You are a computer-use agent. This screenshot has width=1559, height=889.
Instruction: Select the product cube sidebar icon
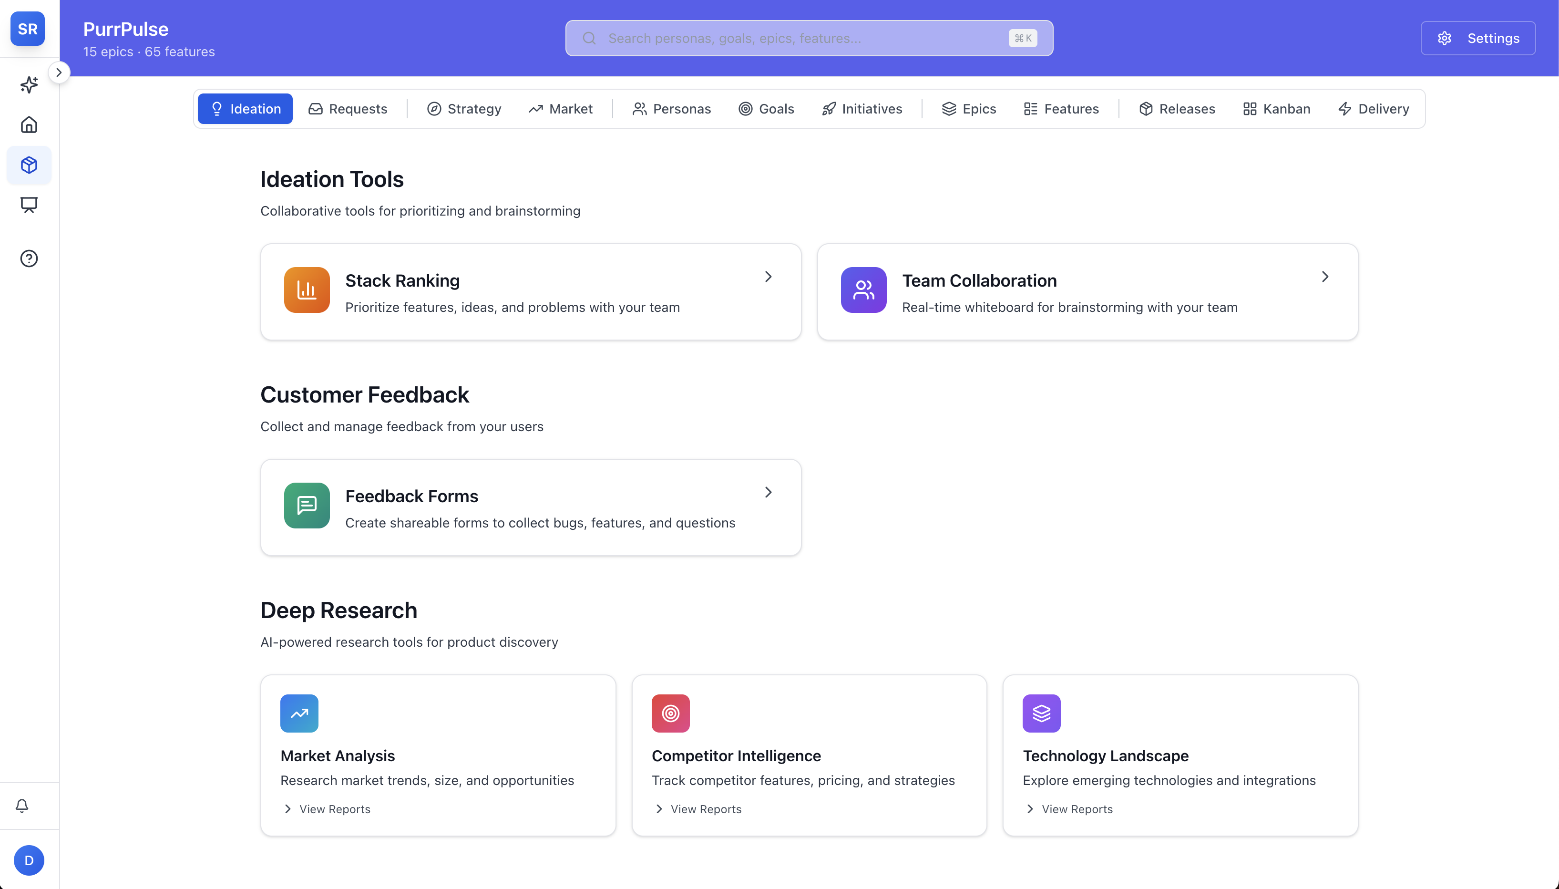tap(29, 165)
